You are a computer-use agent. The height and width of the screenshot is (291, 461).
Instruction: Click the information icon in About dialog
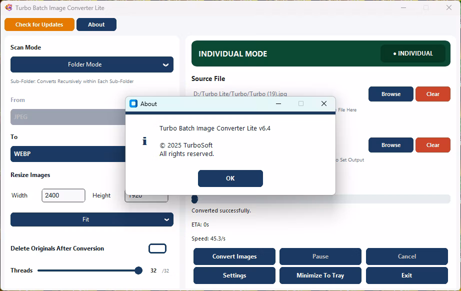tap(144, 141)
